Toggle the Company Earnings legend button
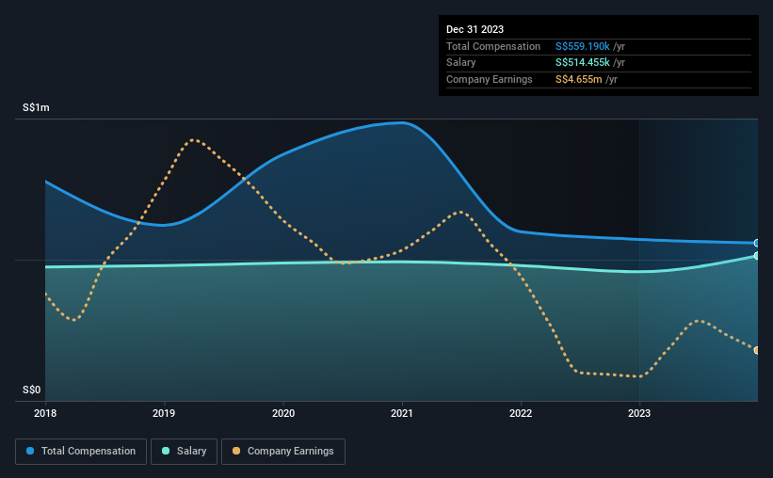Viewport: 773px width, 478px height. pyautogui.click(x=283, y=451)
